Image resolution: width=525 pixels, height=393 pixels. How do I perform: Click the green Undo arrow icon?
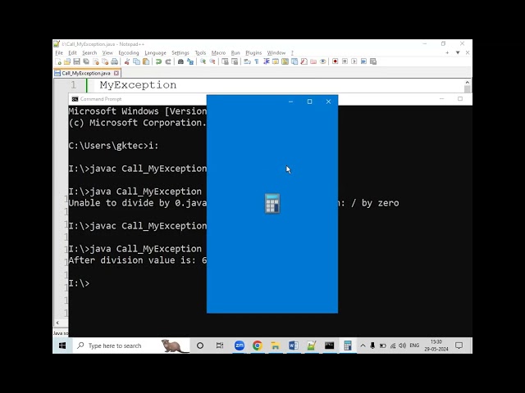click(x=158, y=61)
